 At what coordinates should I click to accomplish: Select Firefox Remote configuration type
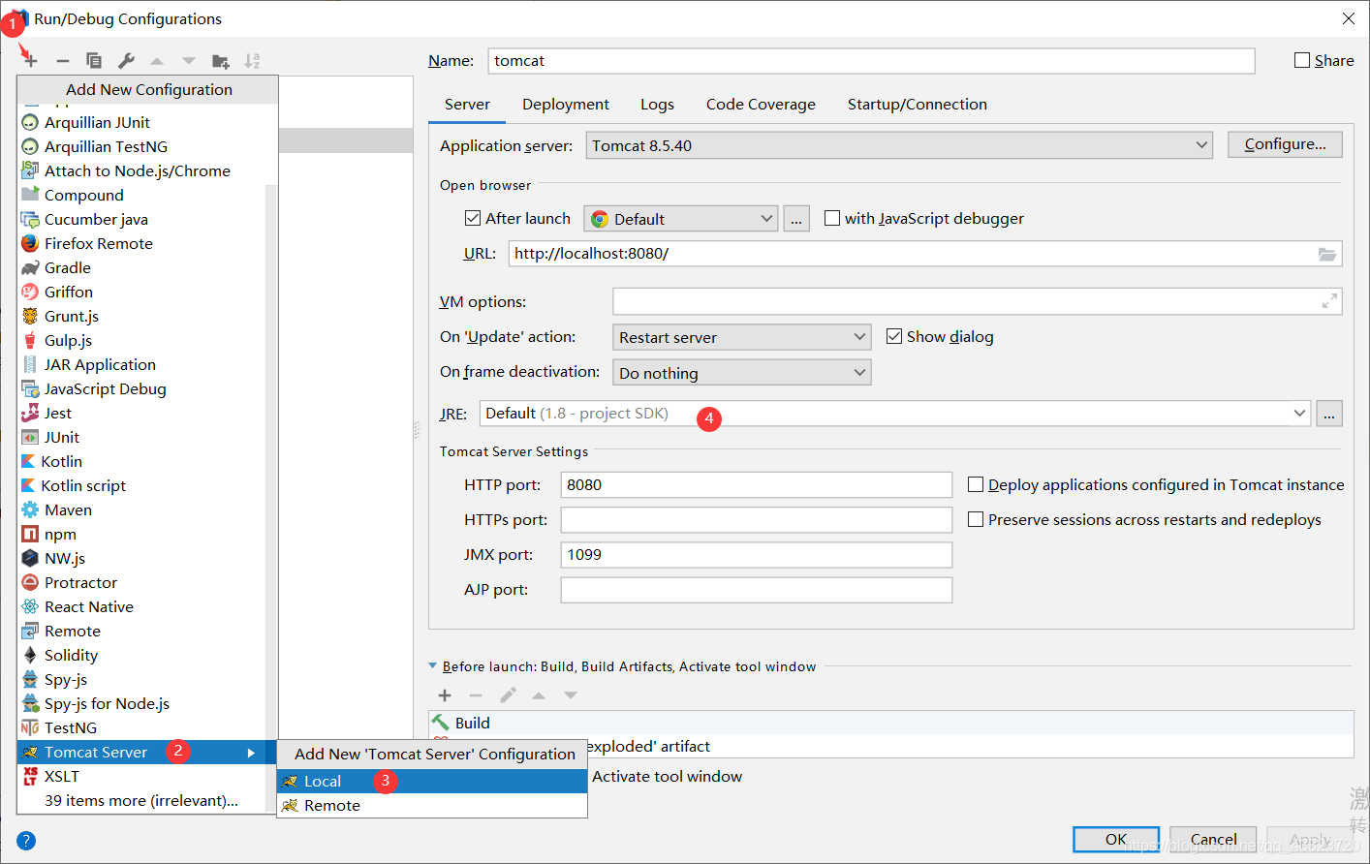140,244
